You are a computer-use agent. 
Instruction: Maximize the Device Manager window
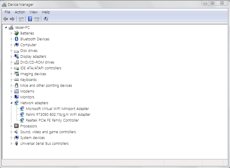[x=213, y=3]
